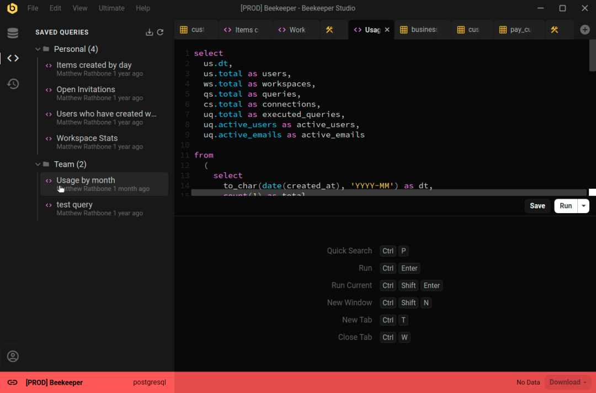Select the test query item
This screenshot has height=393, width=596.
coord(74,205)
